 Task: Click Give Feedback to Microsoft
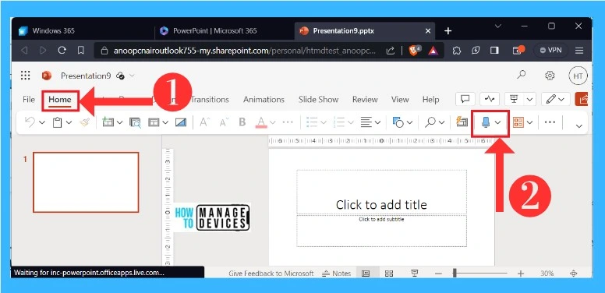click(271, 274)
